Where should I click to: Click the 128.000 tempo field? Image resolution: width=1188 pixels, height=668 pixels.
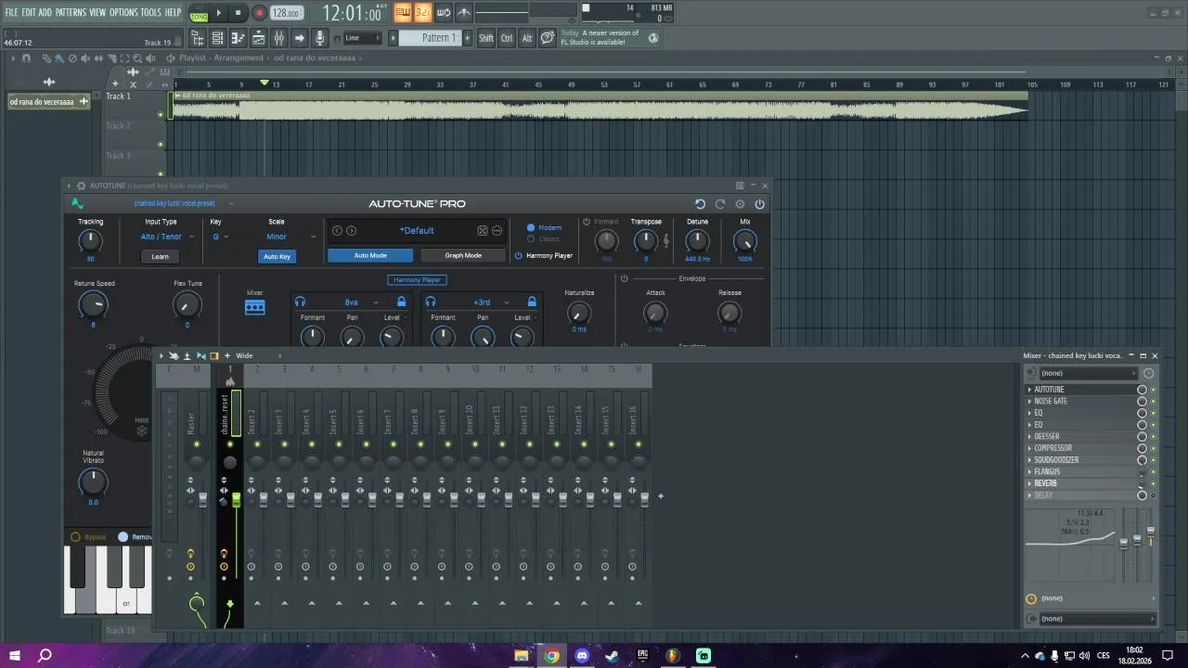click(x=287, y=13)
